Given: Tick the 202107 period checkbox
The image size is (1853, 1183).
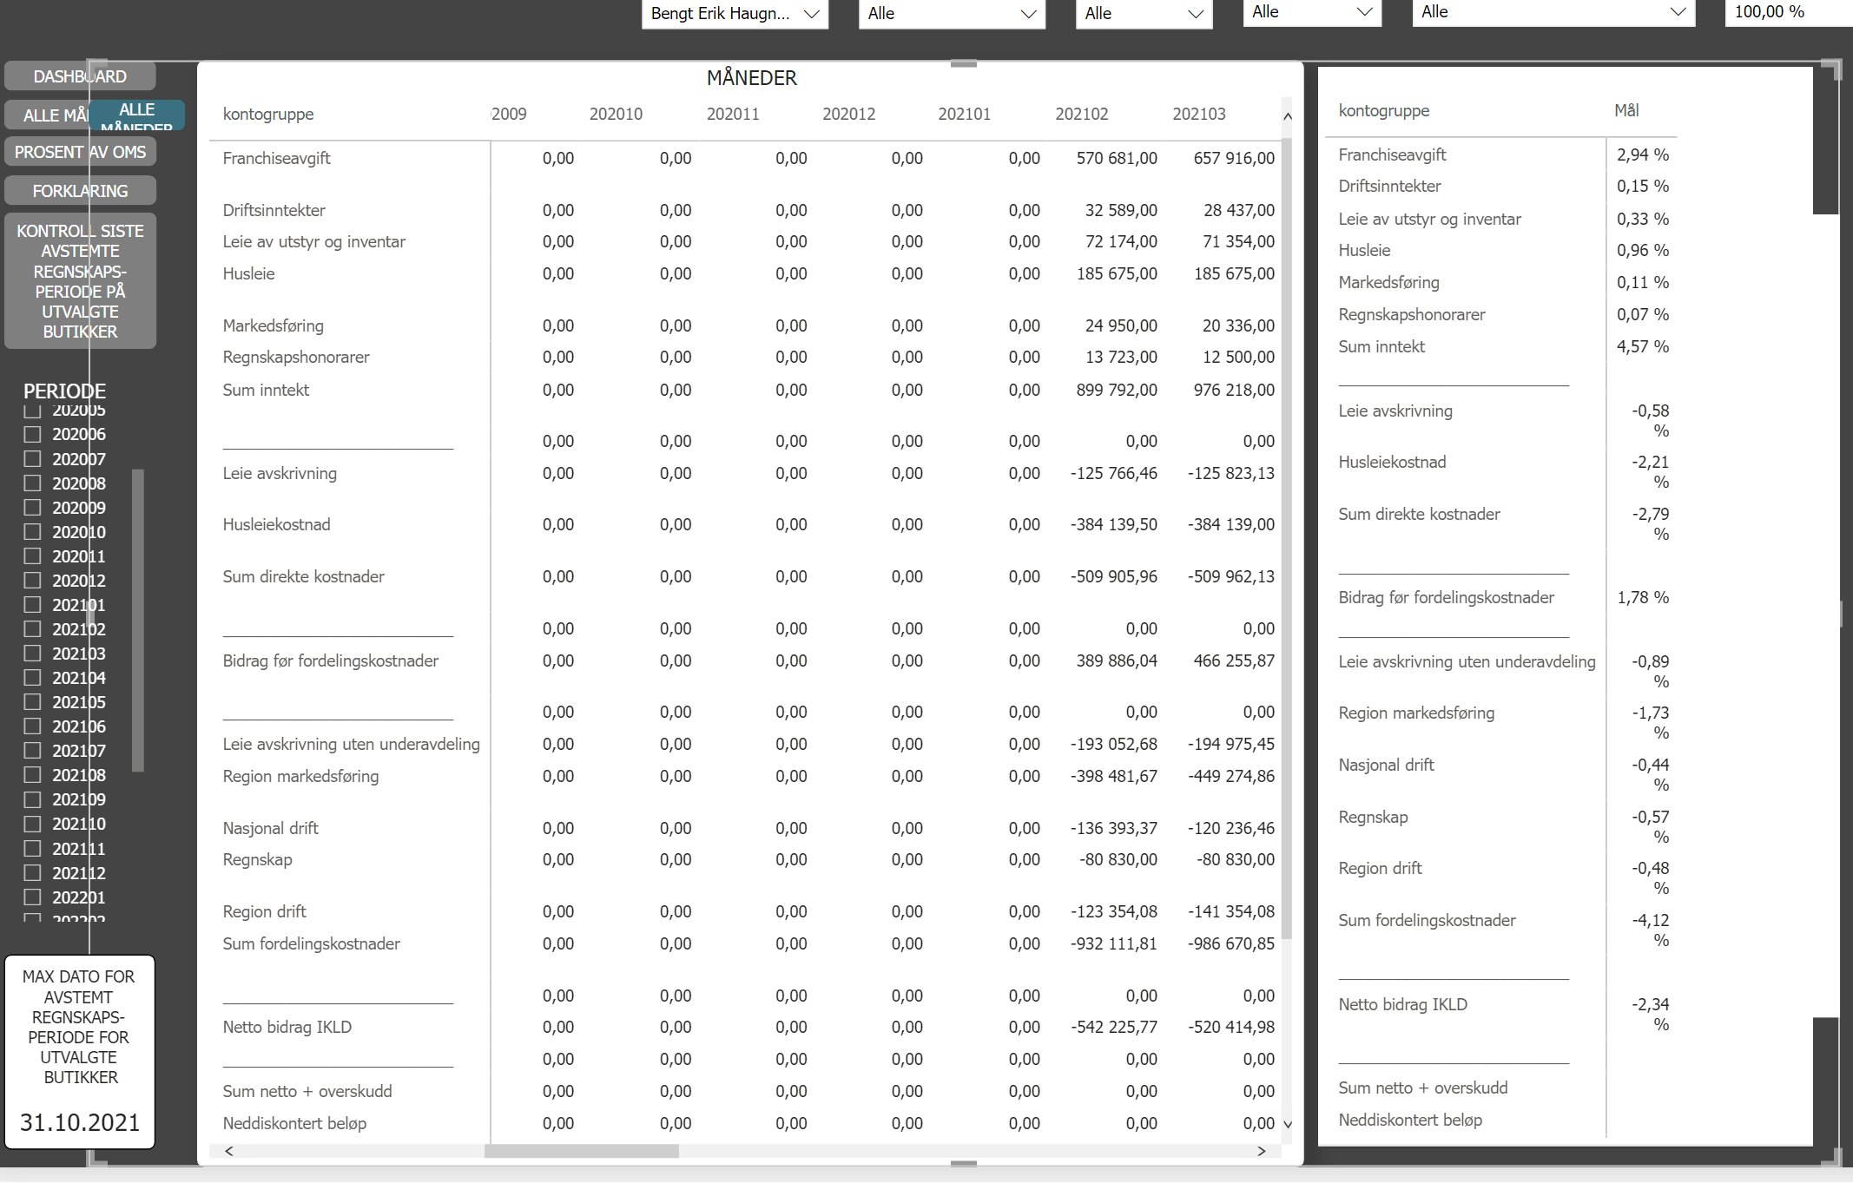Looking at the screenshot, I should click(32, 751).
